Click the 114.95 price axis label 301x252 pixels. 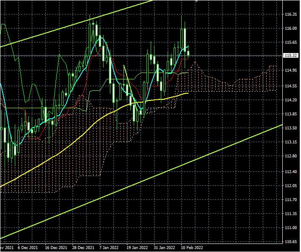[x=291, y=70]
